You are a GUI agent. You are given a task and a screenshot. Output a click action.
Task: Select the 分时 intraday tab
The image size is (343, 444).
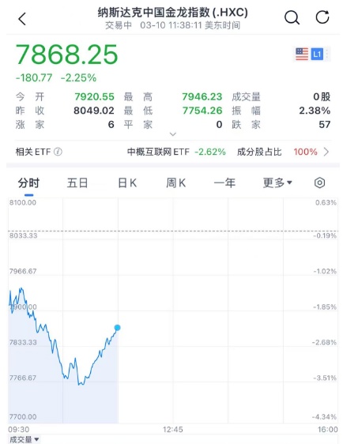click(x=28, y=183)
